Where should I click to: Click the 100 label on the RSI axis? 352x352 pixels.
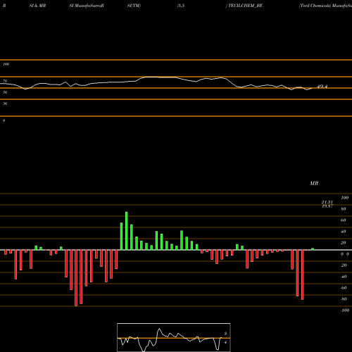click(x=6, y=64)
